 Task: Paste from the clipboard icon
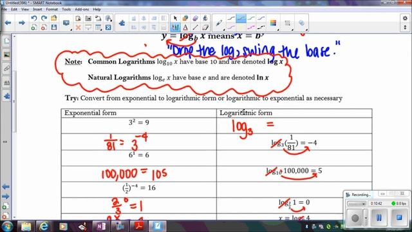(x=78, y=18)
